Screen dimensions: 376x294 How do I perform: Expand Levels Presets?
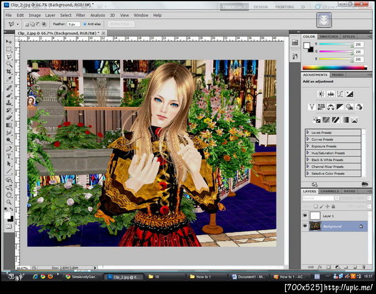tap(308, 132)
